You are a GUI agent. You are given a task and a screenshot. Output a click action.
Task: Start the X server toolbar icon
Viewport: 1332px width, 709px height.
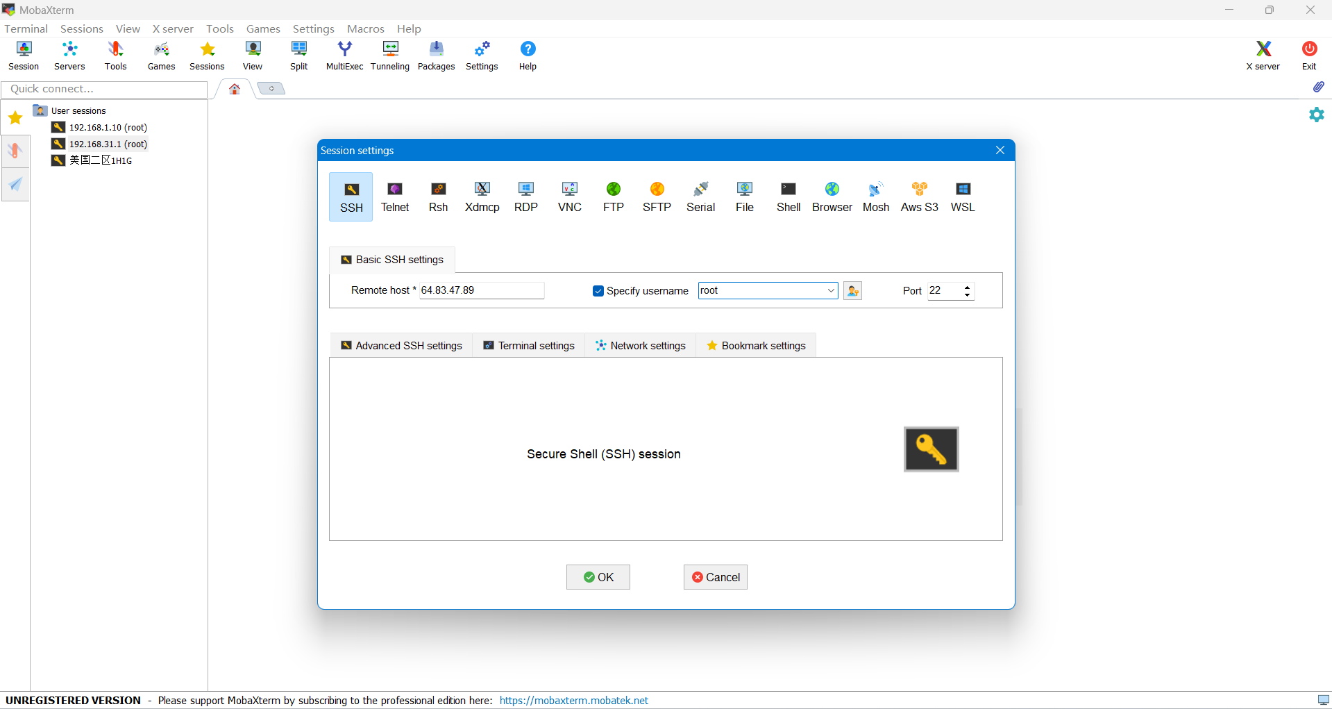tap(1263, 56)
